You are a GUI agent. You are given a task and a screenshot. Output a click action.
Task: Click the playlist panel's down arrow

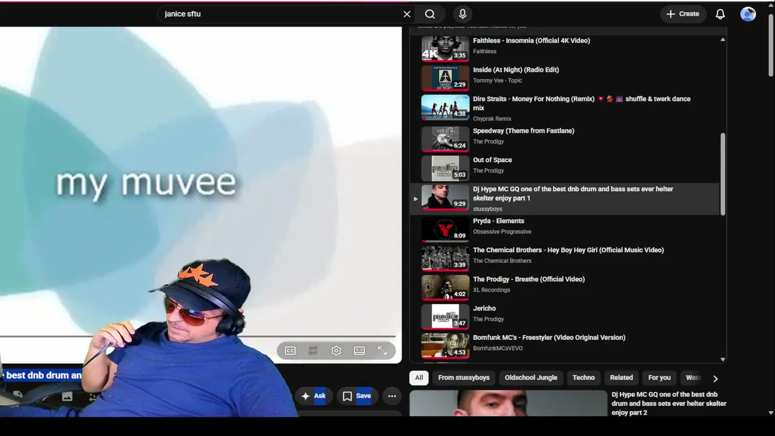tap(722, 359)
